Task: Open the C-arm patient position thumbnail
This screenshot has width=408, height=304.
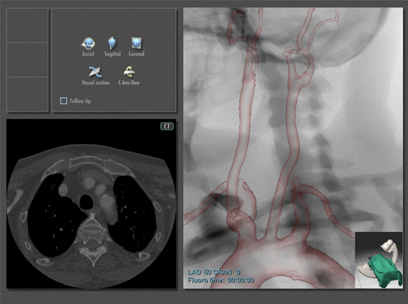Action: point(378,260)
